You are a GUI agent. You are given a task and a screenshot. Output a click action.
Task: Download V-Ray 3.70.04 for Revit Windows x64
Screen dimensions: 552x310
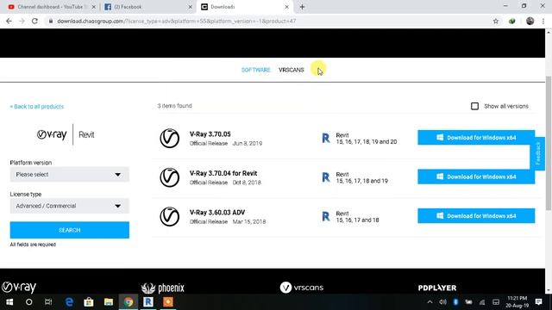476,177
